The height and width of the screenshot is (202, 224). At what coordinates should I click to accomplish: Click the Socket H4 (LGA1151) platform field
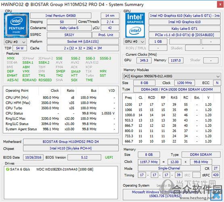(x=83, y=42)
